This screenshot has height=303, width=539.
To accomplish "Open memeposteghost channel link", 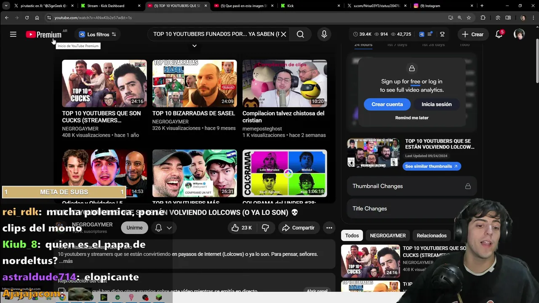I will [262, 129].
